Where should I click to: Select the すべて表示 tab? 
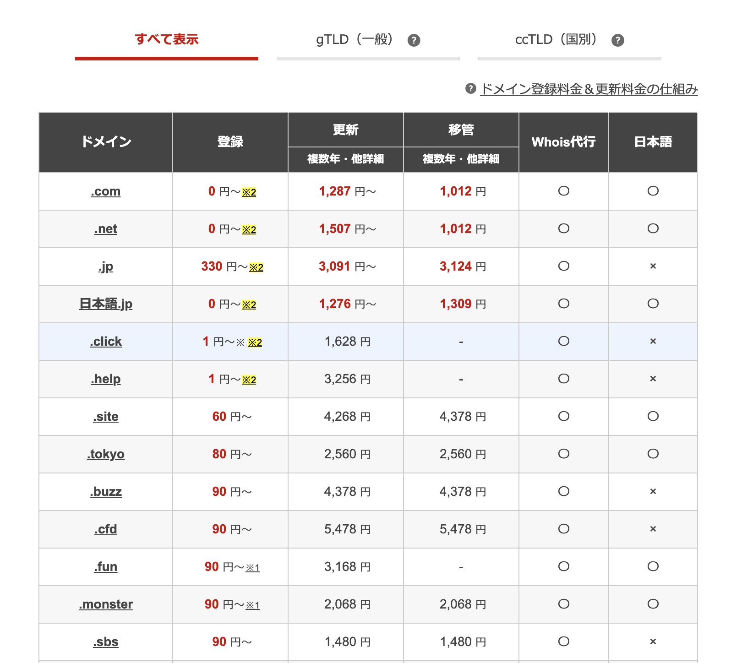pyautogui.click(x=167, y=40)
